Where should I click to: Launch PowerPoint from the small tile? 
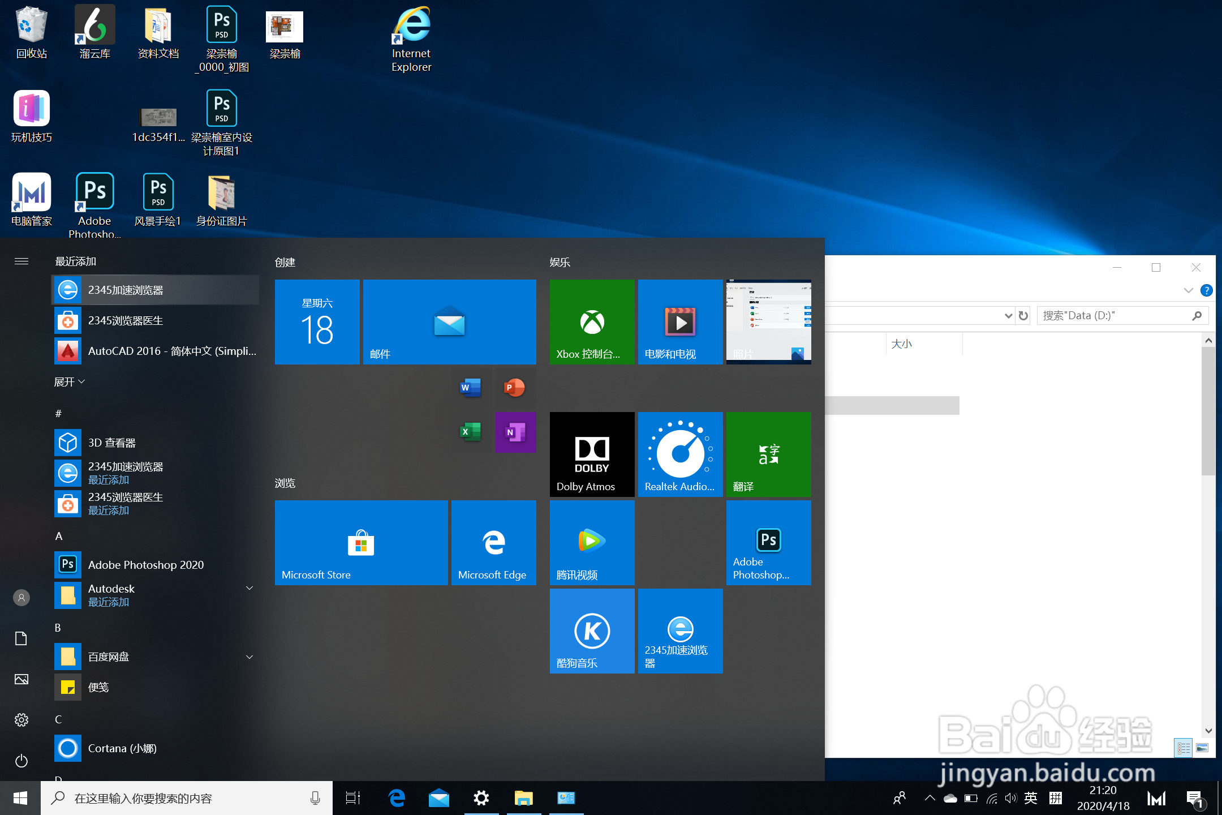point(515,388)
